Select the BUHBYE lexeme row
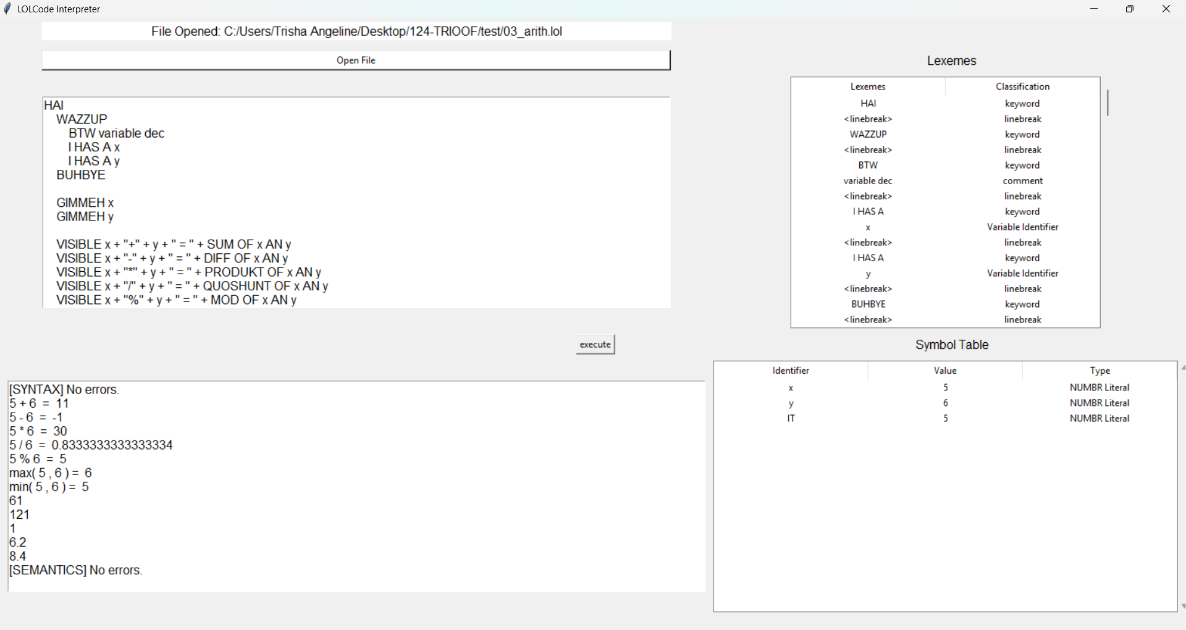Image resolution: width=1186 pixels, height=630 pixels. [x=868, y=304]
